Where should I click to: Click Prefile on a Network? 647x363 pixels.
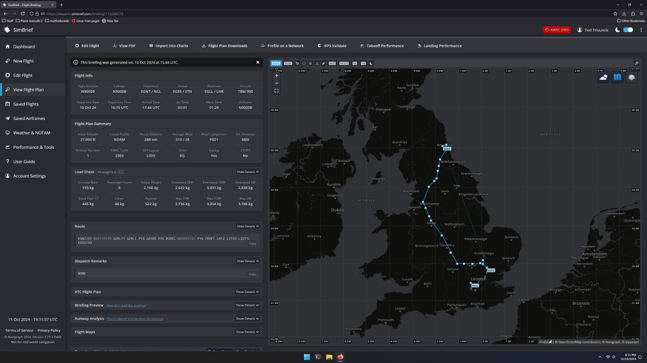tap(282, 46)
